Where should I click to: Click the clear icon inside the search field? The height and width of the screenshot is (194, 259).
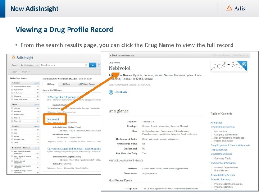coord(86,65)
